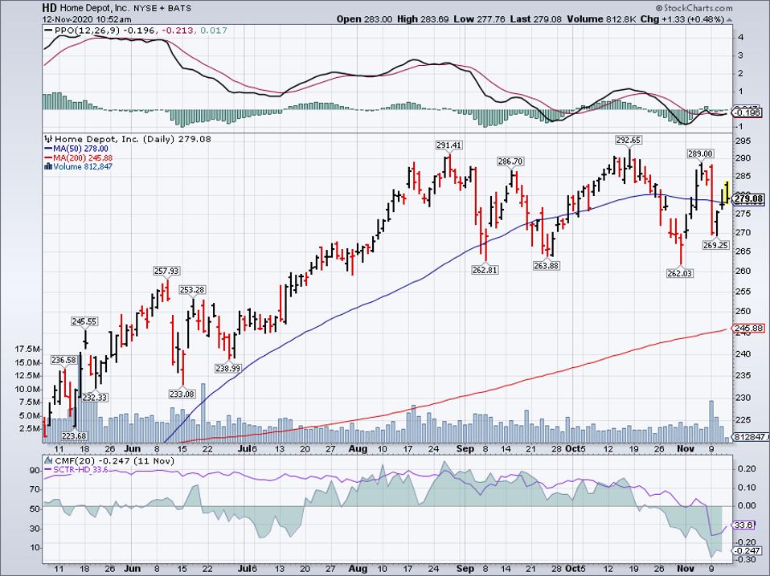Click the 286.70 high price label
The height and width of the screenshot is (576, 770).
coord(510,161)
